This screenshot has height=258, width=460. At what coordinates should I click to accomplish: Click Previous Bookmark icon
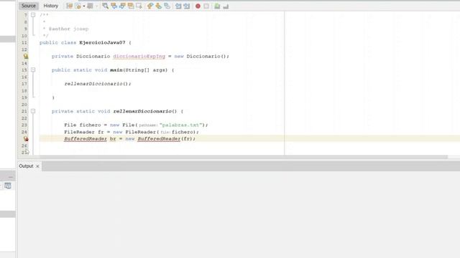click(x=150, y=6)
